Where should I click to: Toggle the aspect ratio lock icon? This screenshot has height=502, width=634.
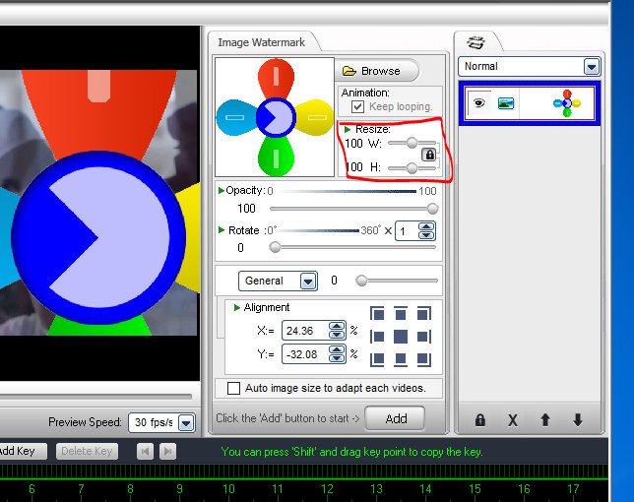point(429,155)
